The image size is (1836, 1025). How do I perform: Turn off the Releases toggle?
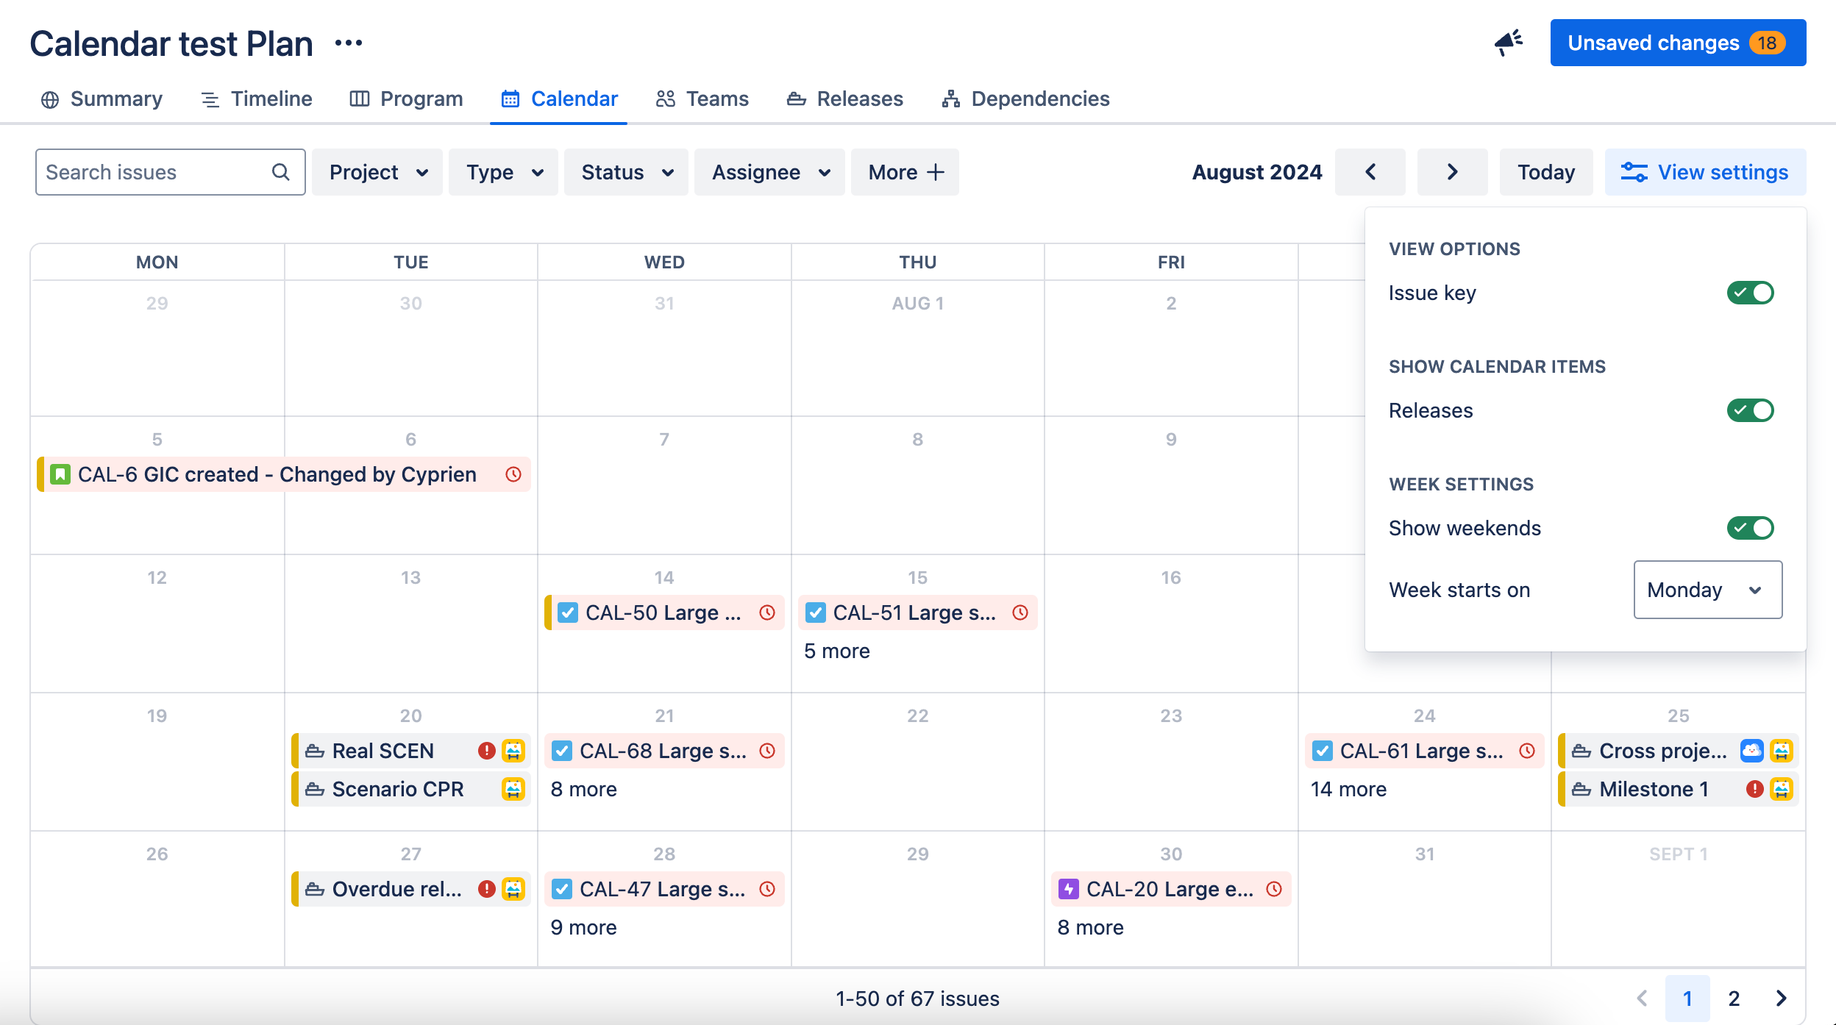[x=1750, y=410]
